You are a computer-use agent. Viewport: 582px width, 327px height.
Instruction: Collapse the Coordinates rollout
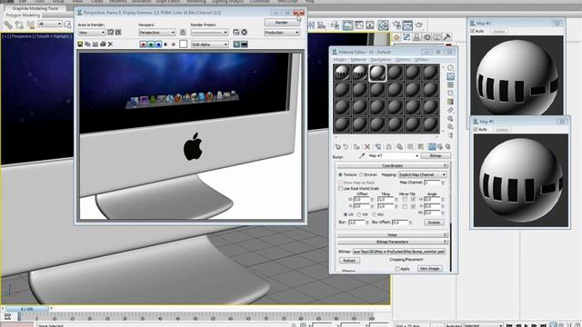(392, 165)
